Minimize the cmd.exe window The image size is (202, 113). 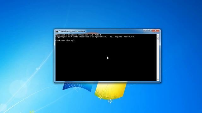146,31
